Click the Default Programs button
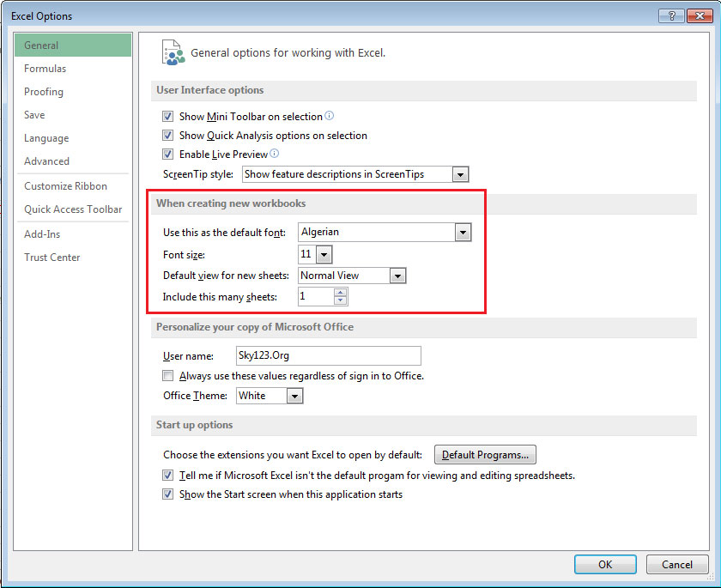 [x=485, y=454]
